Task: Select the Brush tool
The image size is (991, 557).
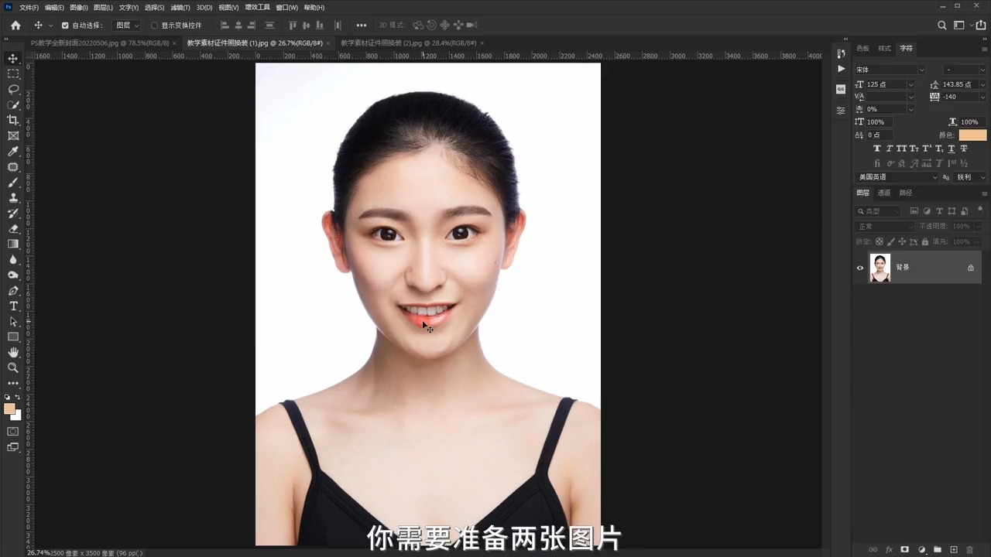Action: (12, 183)
